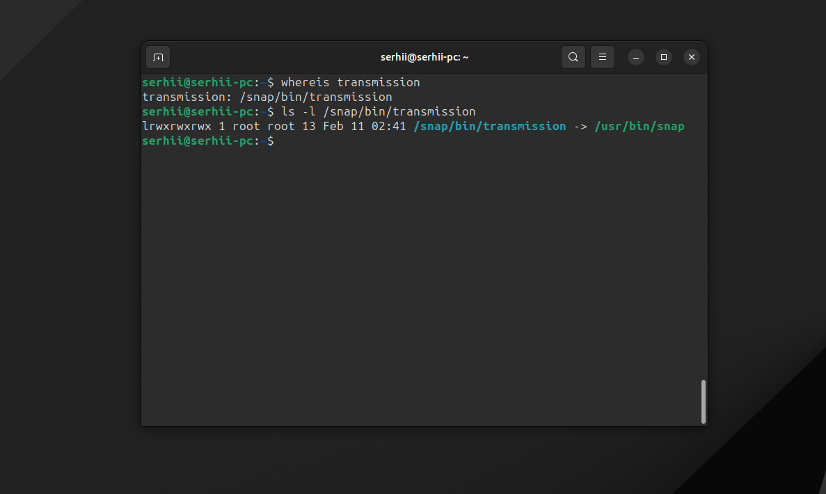Maximize the terminal window
826x494 pixels.
click(x=664, y=57)
